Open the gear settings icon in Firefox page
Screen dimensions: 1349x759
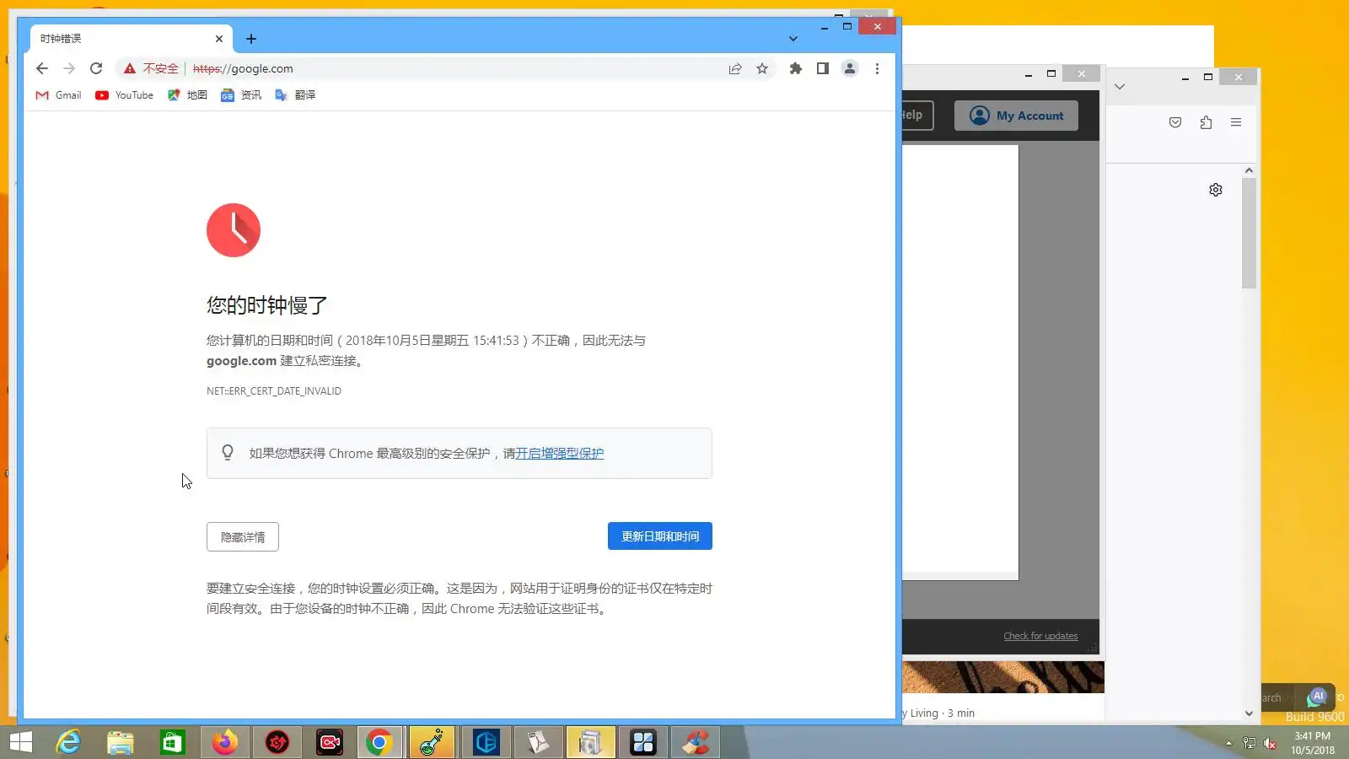point(1216,190)
